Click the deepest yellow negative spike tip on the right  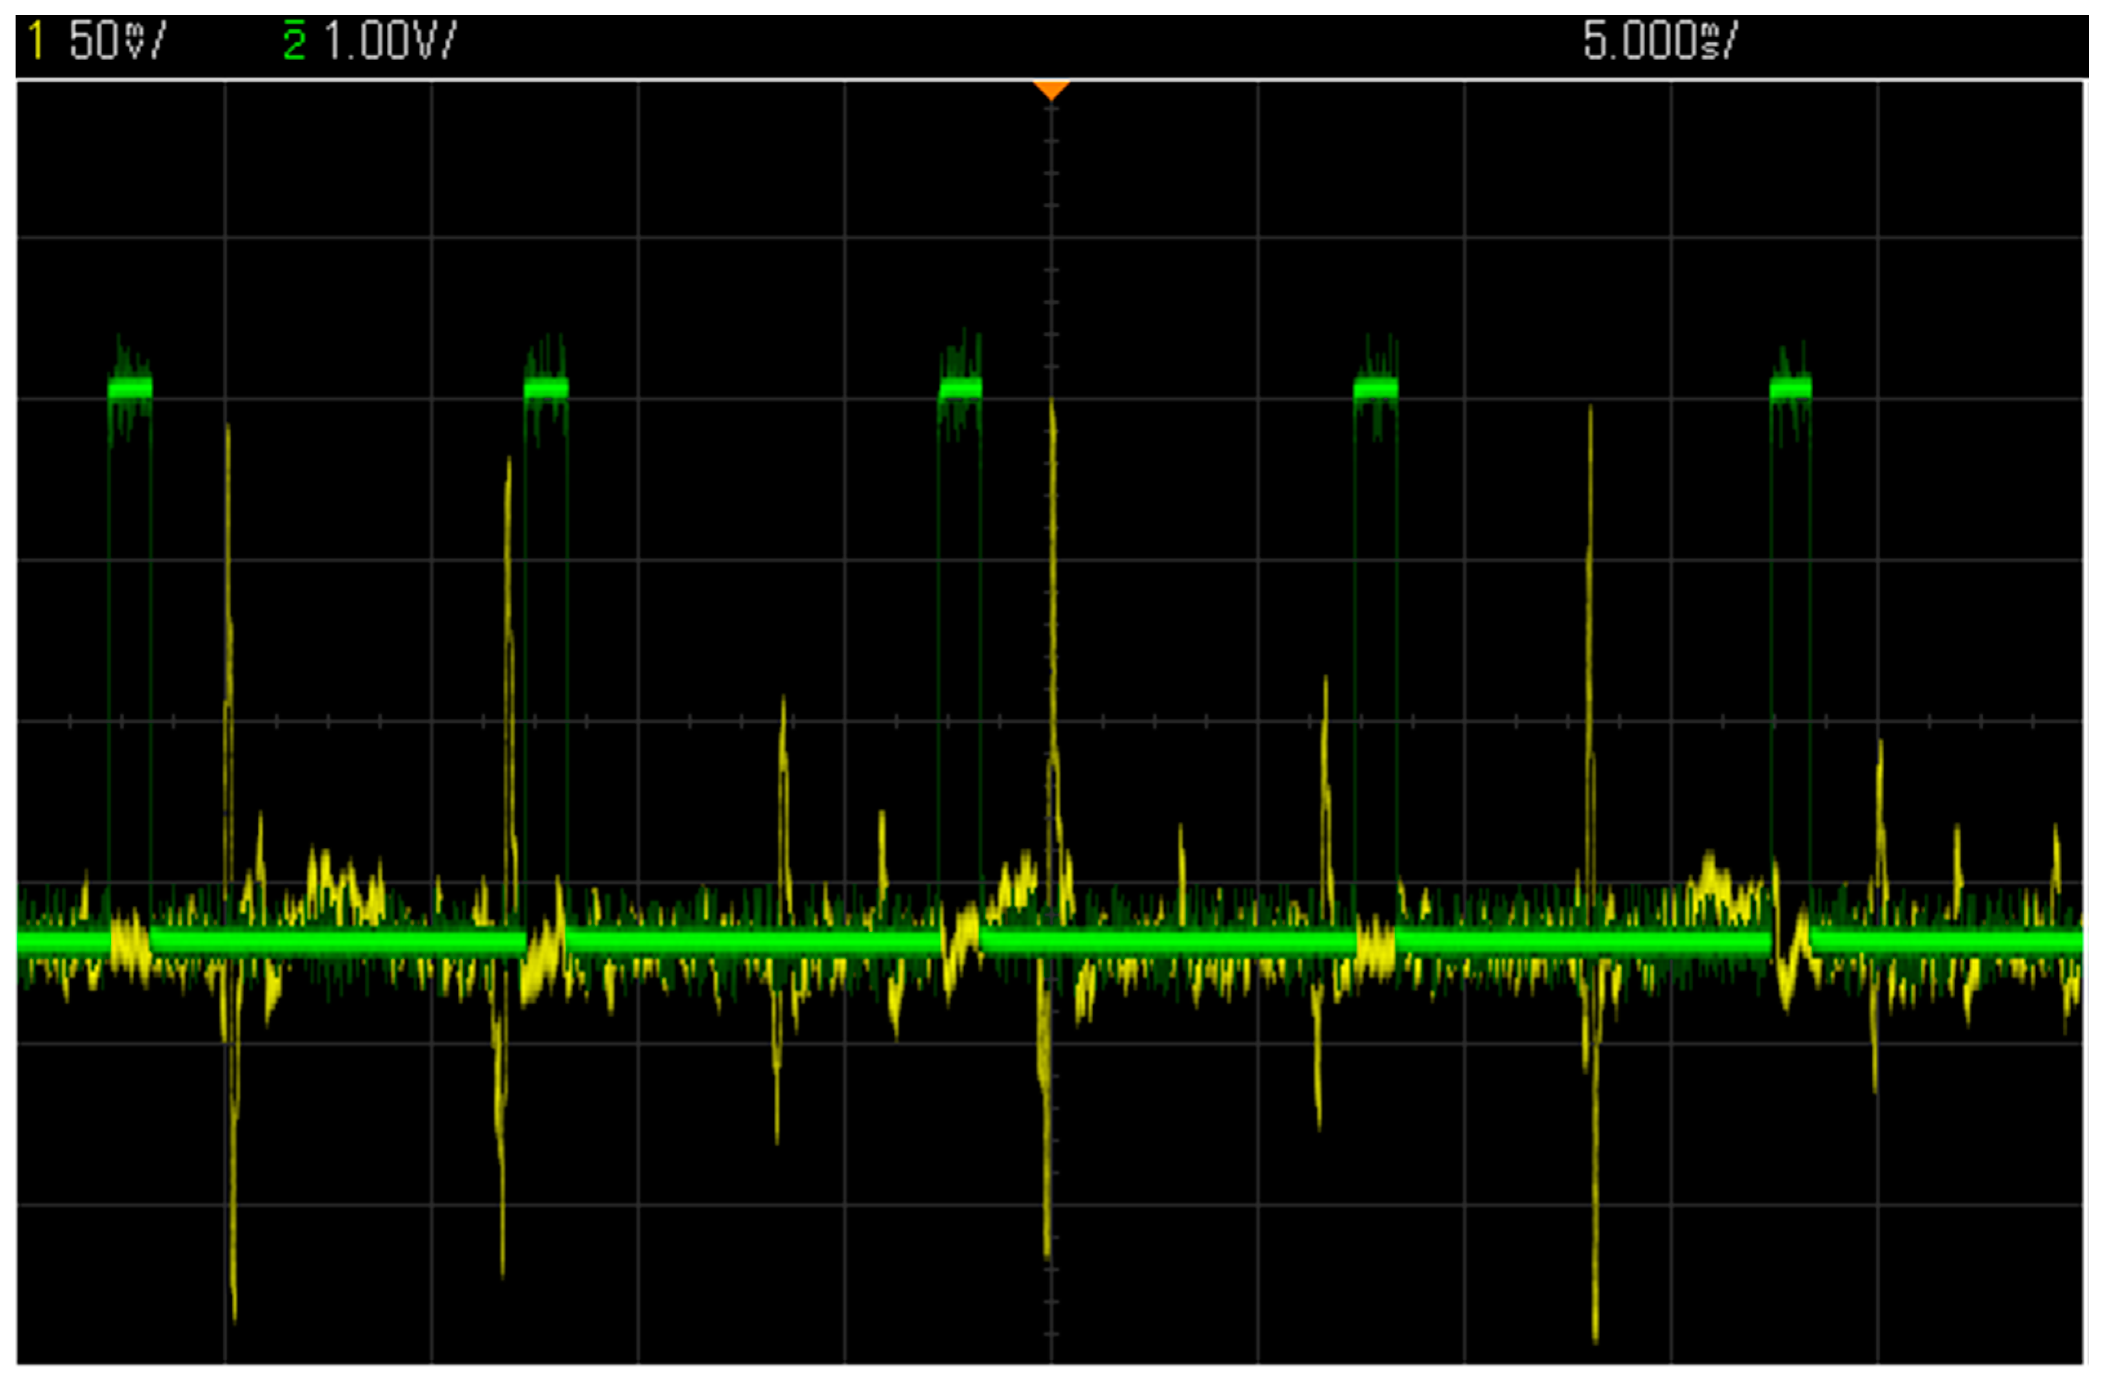click(x=1596, y=1339)
